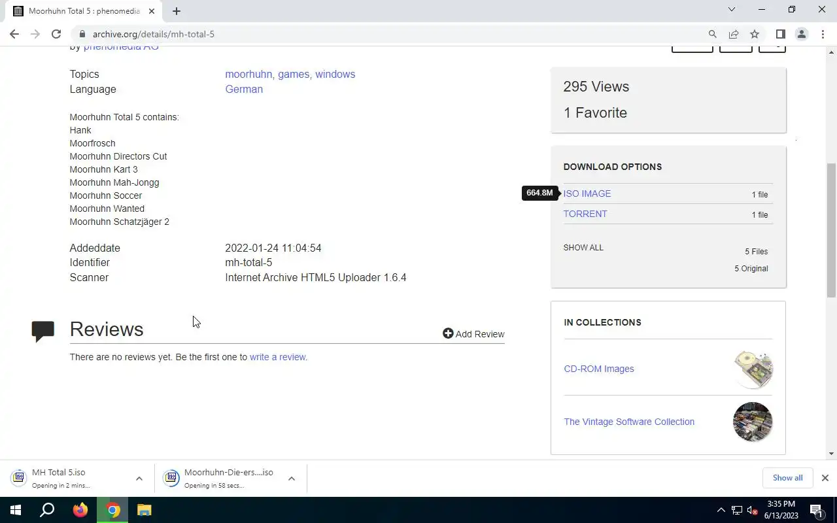Image resolution: width=837 pixels, height=523 pixels.
Task: Open the Windows Start menu
Action: [x=16, y=510]
